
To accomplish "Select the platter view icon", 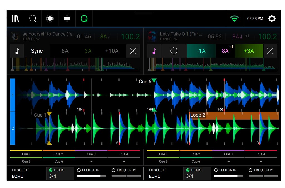I will click(50, 18).
